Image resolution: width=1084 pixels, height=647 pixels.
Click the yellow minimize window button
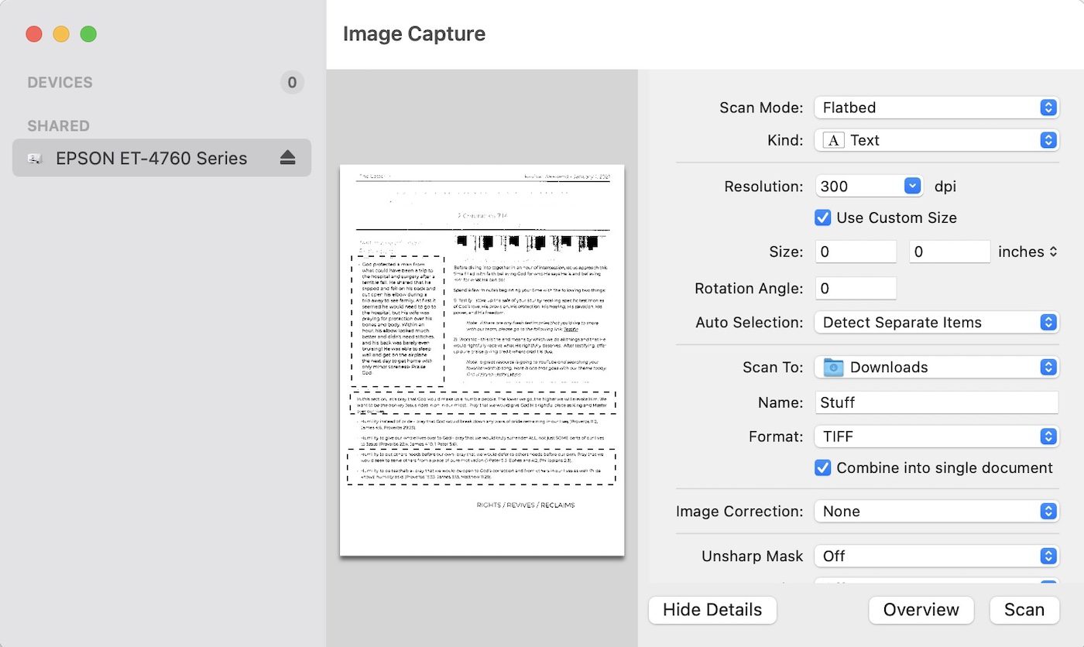click(61, 34)
